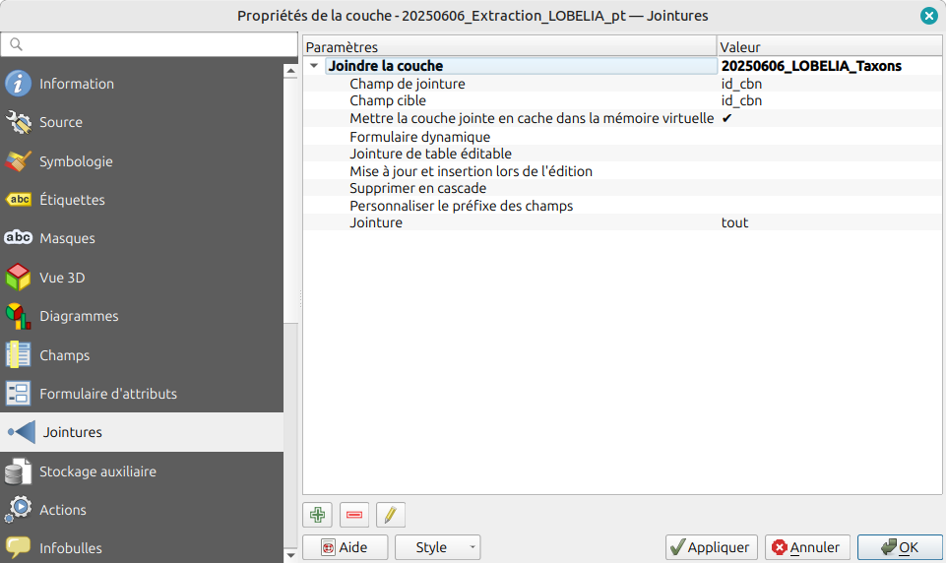Click the red minus remove join icon

[x=354, y=515]
